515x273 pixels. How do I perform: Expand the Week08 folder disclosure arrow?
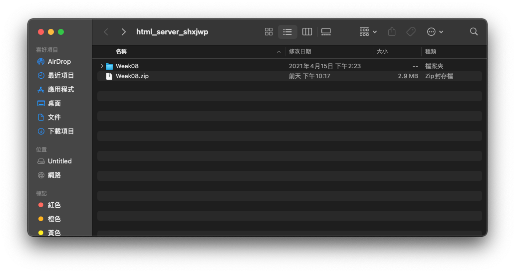(x=102, y=66)
